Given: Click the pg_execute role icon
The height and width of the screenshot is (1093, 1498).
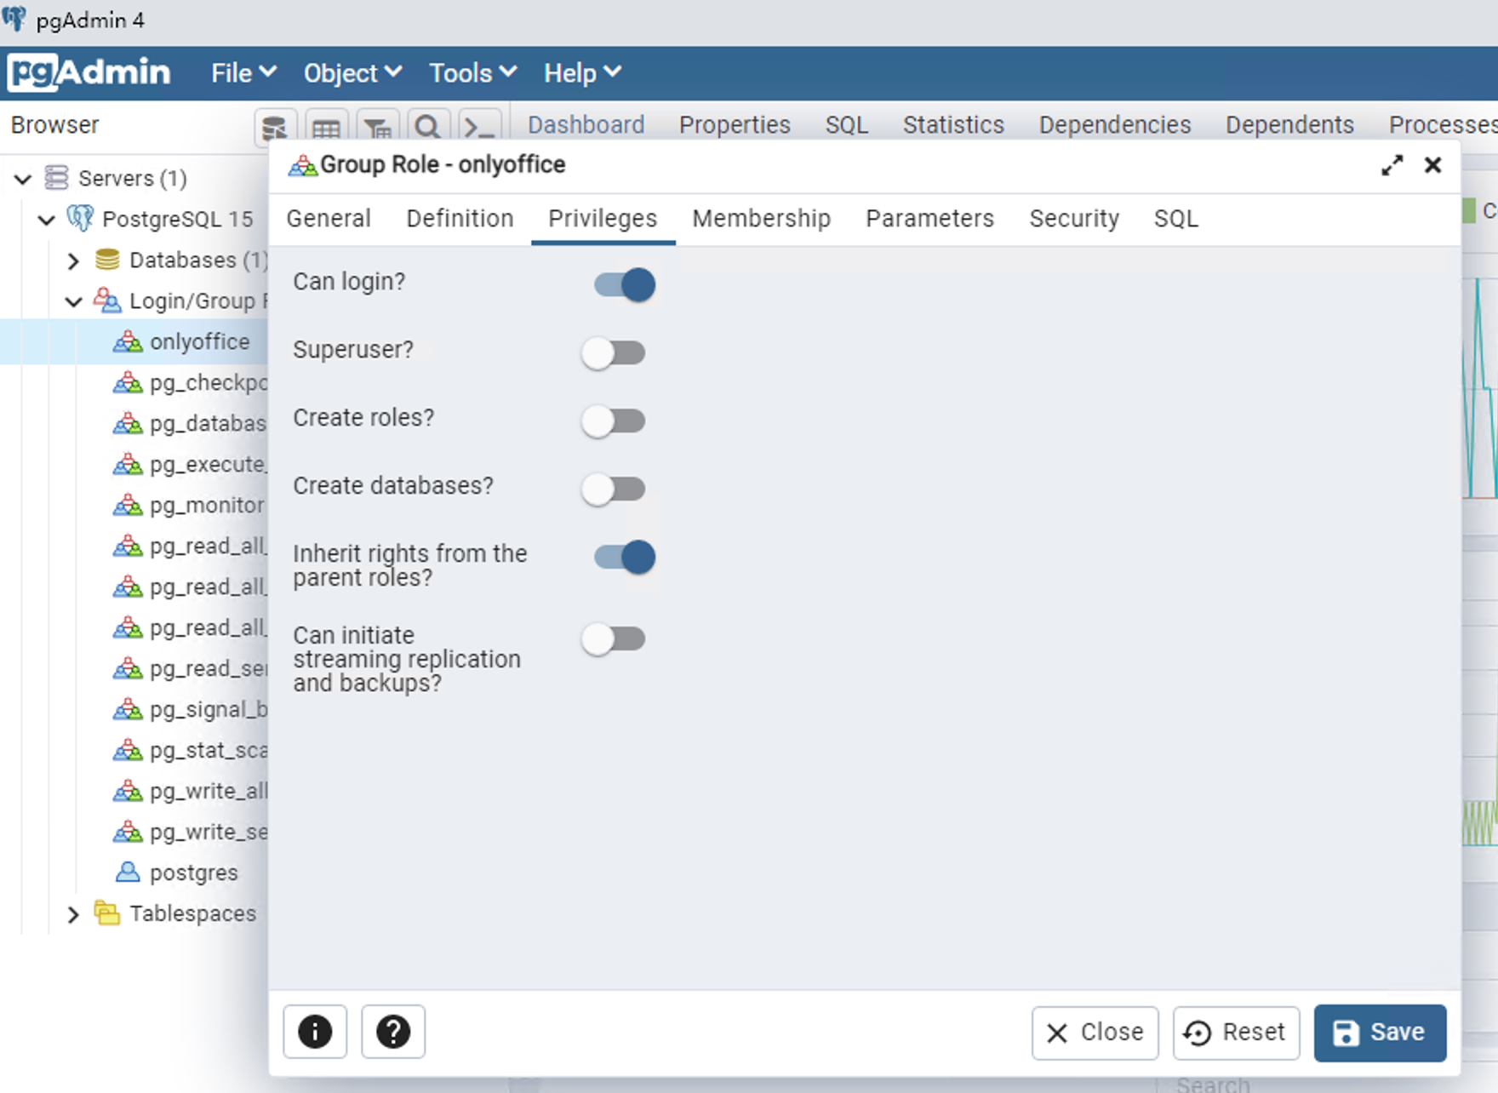Looking at the screenshot, I should [128, 464].
